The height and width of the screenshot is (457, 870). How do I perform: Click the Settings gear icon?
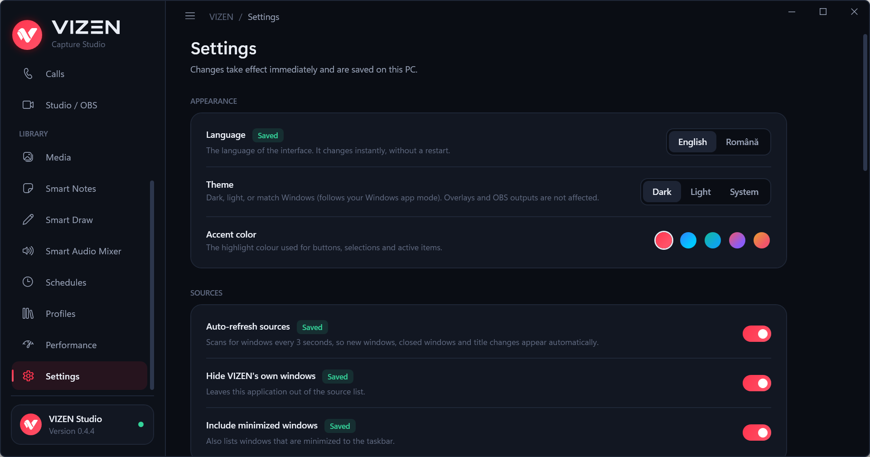pyautogui.click(x=28, y=376)
